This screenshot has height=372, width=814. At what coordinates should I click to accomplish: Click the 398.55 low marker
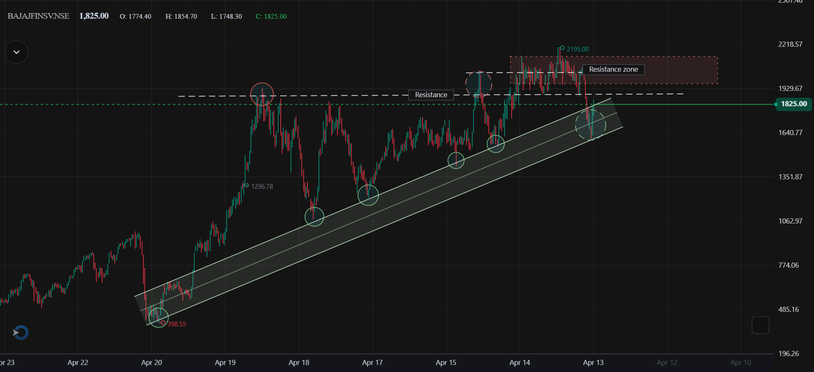click(x=177, y=324)
